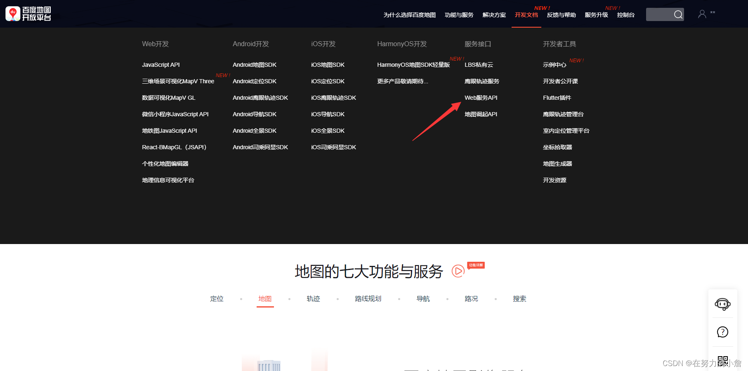Image resolution: width=748 pixels, height=371 pixels.
Task: Open 地铁图JavaScript API link
Action: pyautogui.click(x=170, y=131)
